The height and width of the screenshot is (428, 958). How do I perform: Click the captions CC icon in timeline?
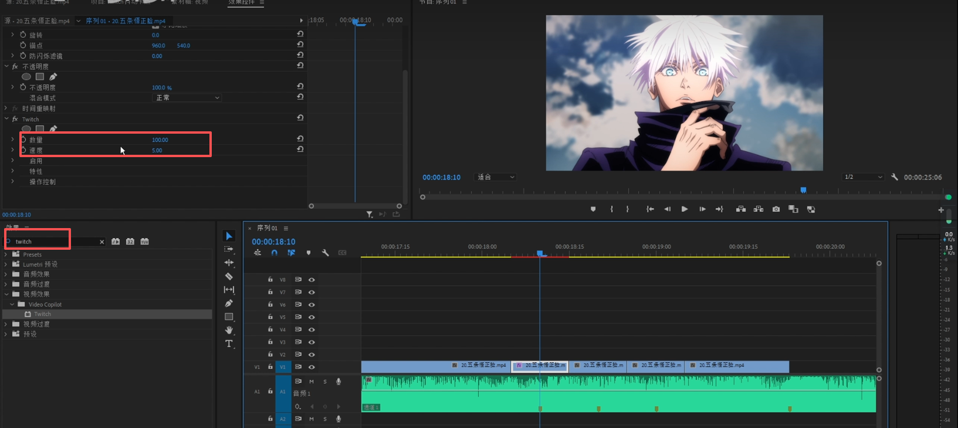342,253
